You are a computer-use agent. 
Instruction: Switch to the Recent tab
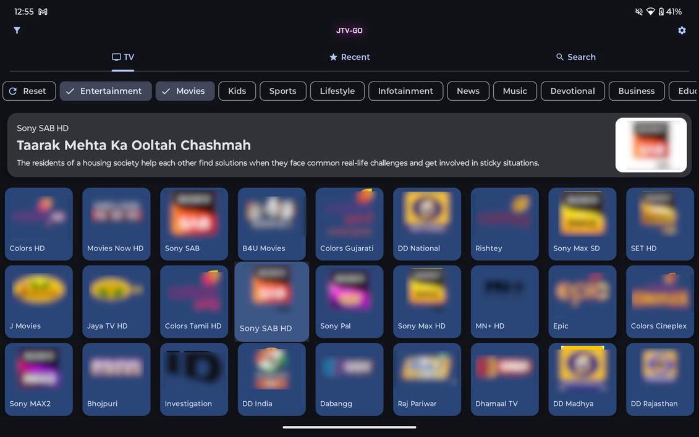coord(350,57)
